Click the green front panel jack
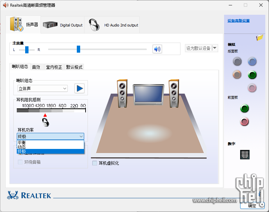 [245, 108]
